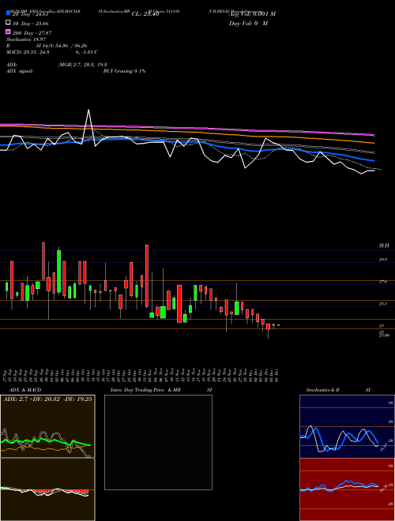Click the 'ADX signal:' label
The height and width of the screenshot is (521, 395).
pos(20,71)
